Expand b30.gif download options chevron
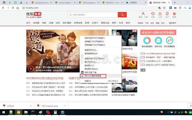This screenshot has height=120, width=192. [31, 106]
